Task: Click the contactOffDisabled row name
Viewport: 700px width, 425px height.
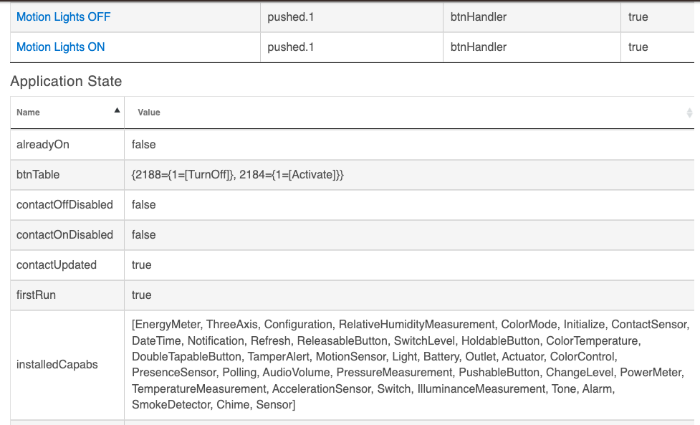Action: click(64, 204)
